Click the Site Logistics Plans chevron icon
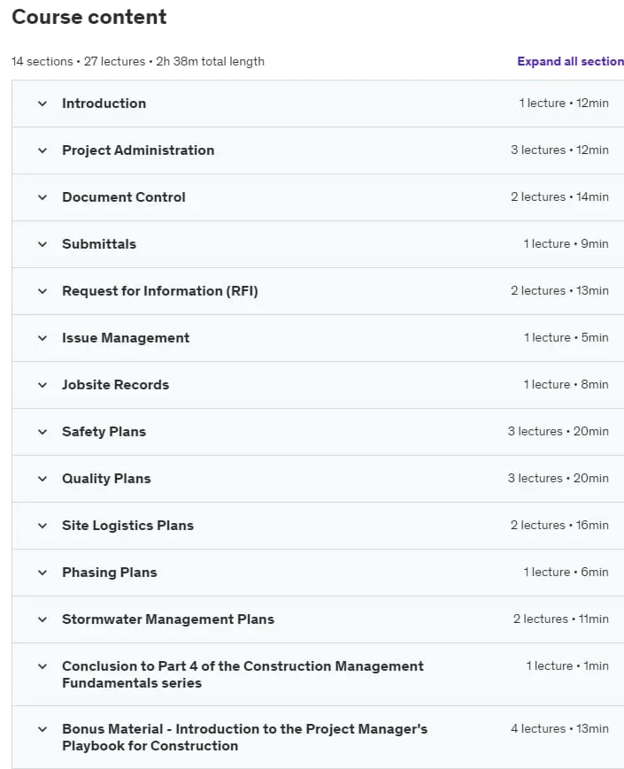 pos(42,526)
